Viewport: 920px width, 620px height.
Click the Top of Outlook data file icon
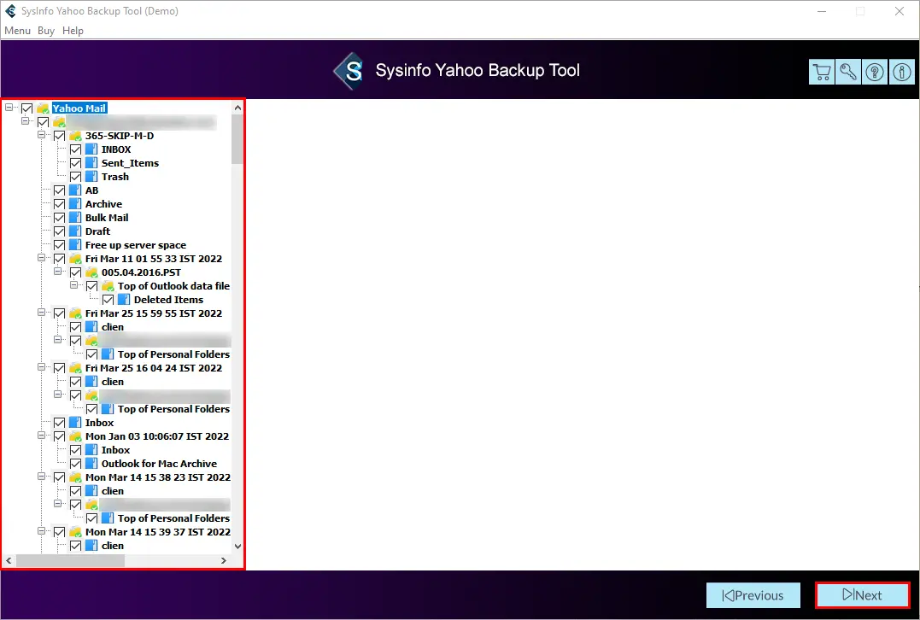click(x=108, y=285)
